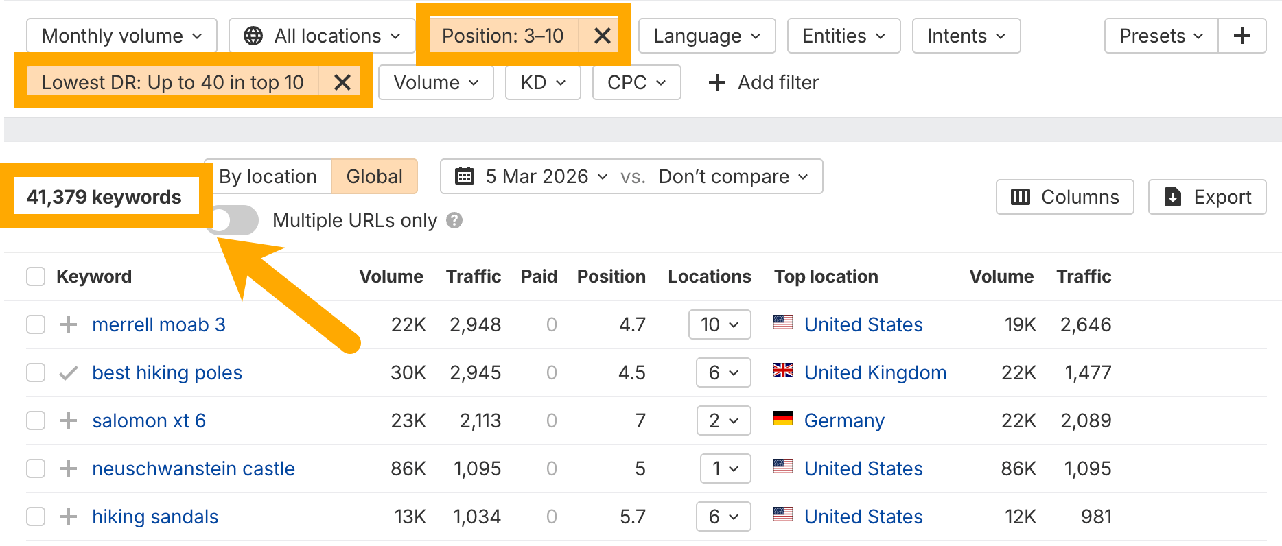Viewport: 1282px width, 546px height.
Task: Switch to By location view
Action: pyautogui.click(x=268, y=176)
